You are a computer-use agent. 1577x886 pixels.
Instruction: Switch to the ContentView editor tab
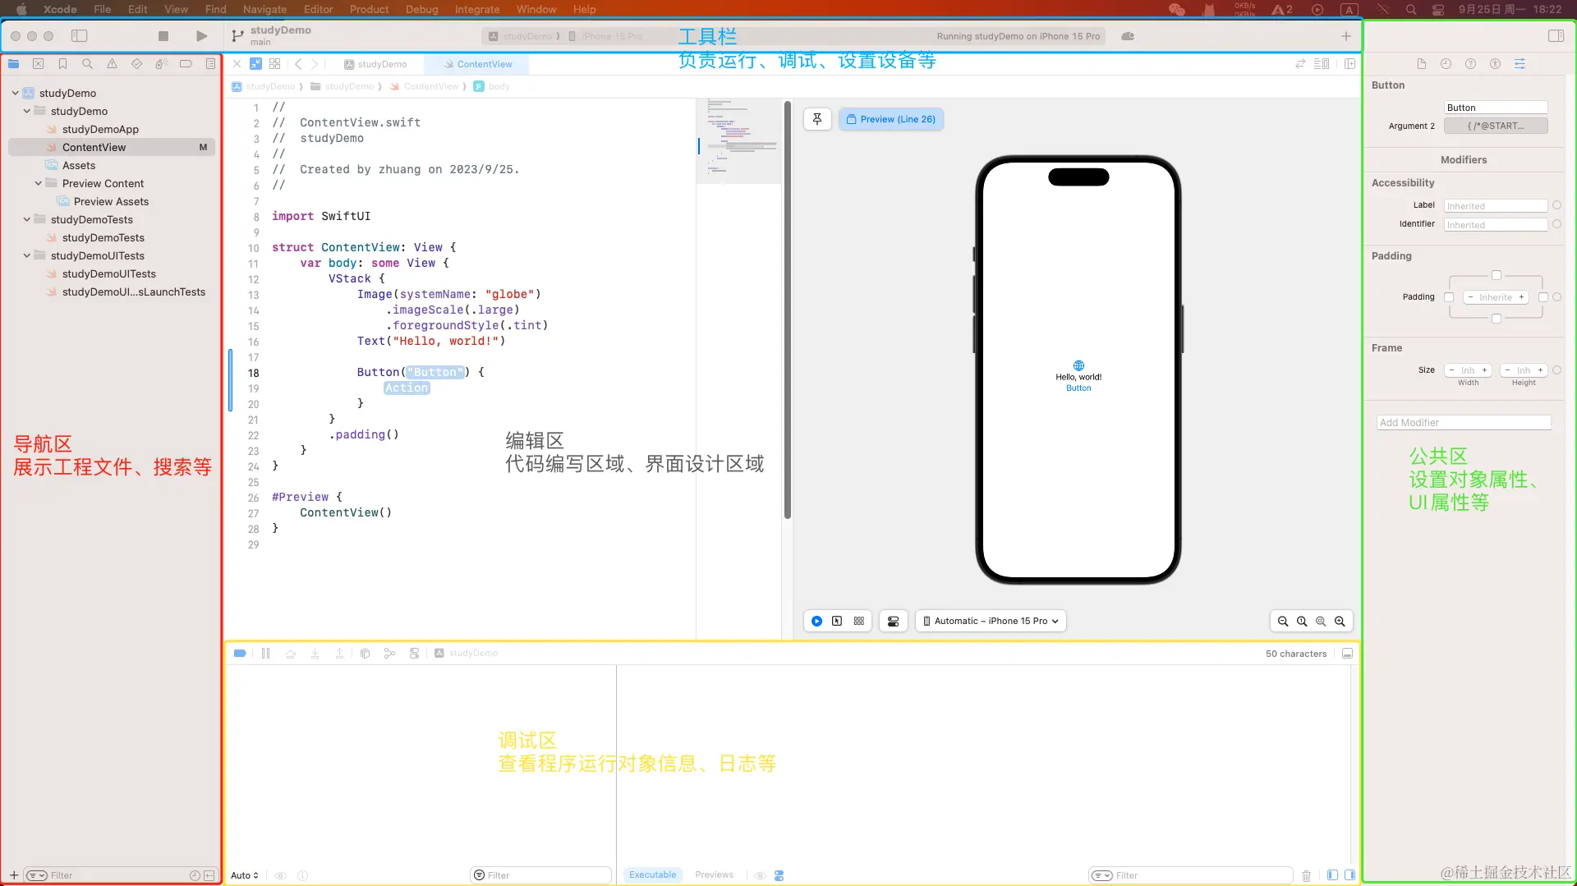pyautogui.click(x=477, y=64)
